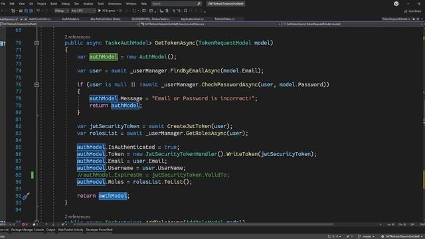The image size is (425, 239).
Task: Open the project scope navigation dropdown
Action: [x=69, y=24]
